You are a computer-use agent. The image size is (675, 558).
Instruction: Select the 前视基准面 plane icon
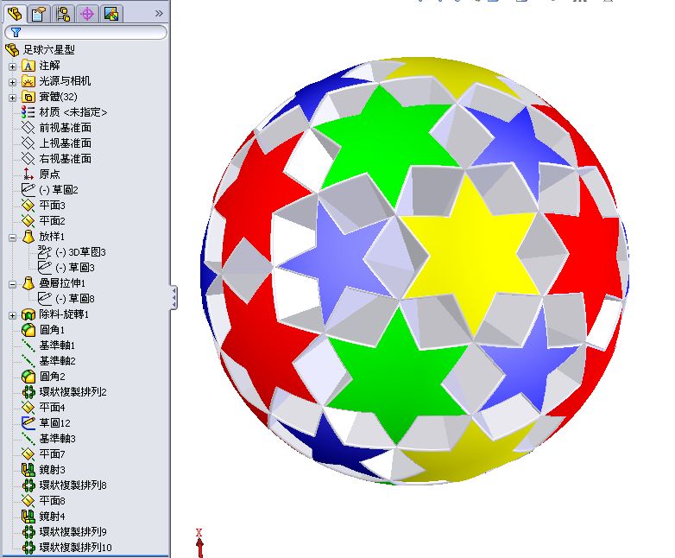coord(28,128)
